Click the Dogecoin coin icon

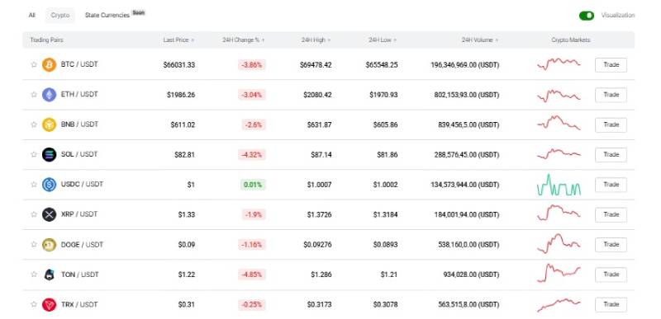point(49,245)
